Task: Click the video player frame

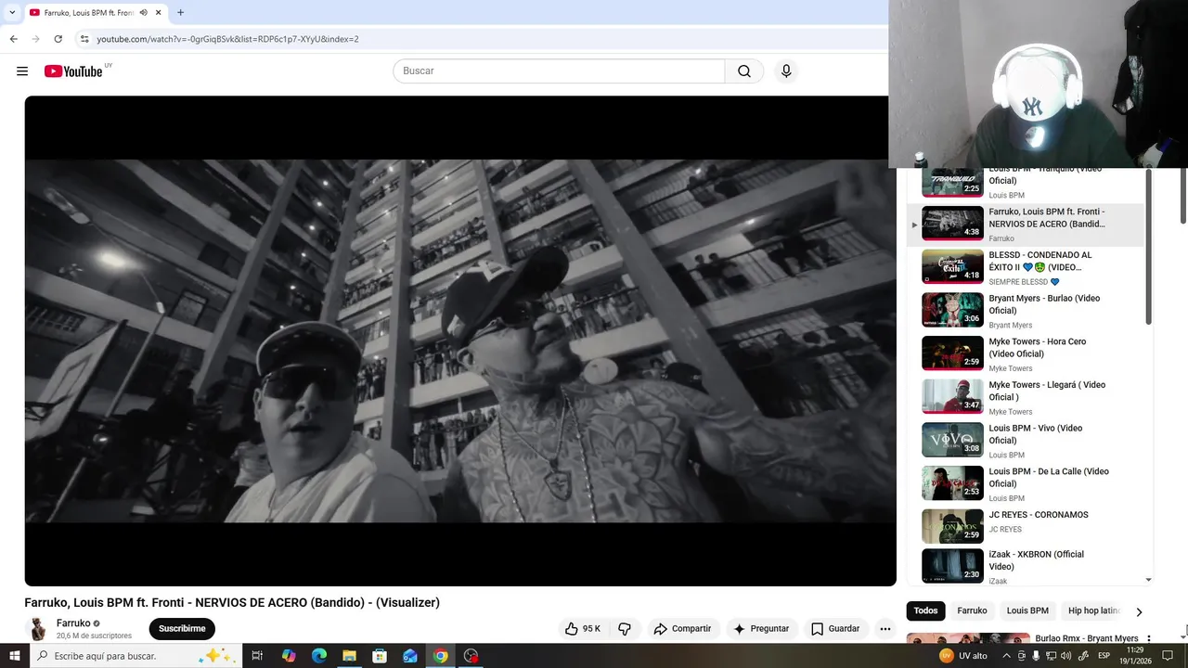Action: click(460, 340)
